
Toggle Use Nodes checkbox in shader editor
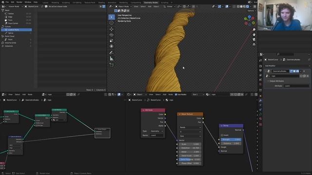click(176, 94)
